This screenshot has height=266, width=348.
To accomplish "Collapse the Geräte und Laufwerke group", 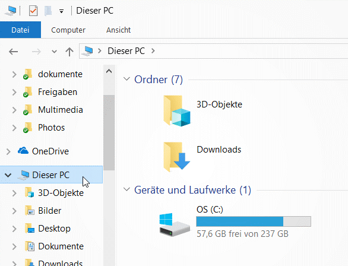I will pos(126,189).
